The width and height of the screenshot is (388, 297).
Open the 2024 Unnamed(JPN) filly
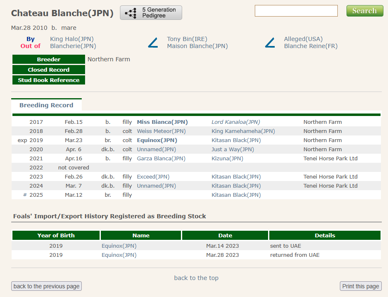coord(156,186)
